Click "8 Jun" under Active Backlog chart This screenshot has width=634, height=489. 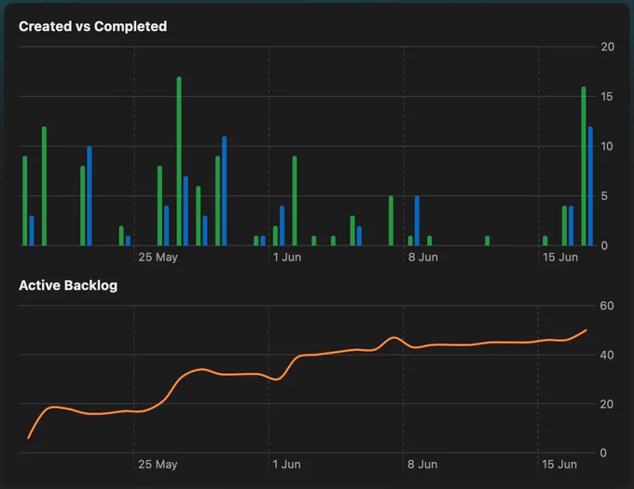click(x=422, y=465)
